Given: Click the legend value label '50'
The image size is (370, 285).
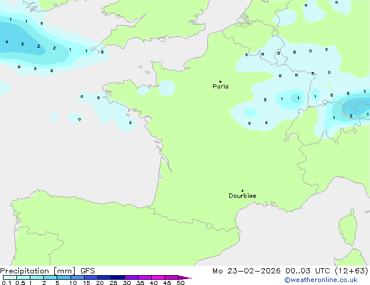Looking at the screenshot, I should pyautogui.click(x=180, y=283).
